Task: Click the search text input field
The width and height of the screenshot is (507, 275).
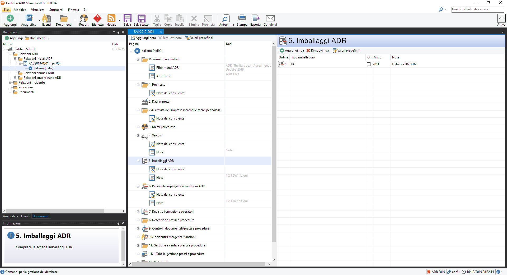Action: [477, 10]
